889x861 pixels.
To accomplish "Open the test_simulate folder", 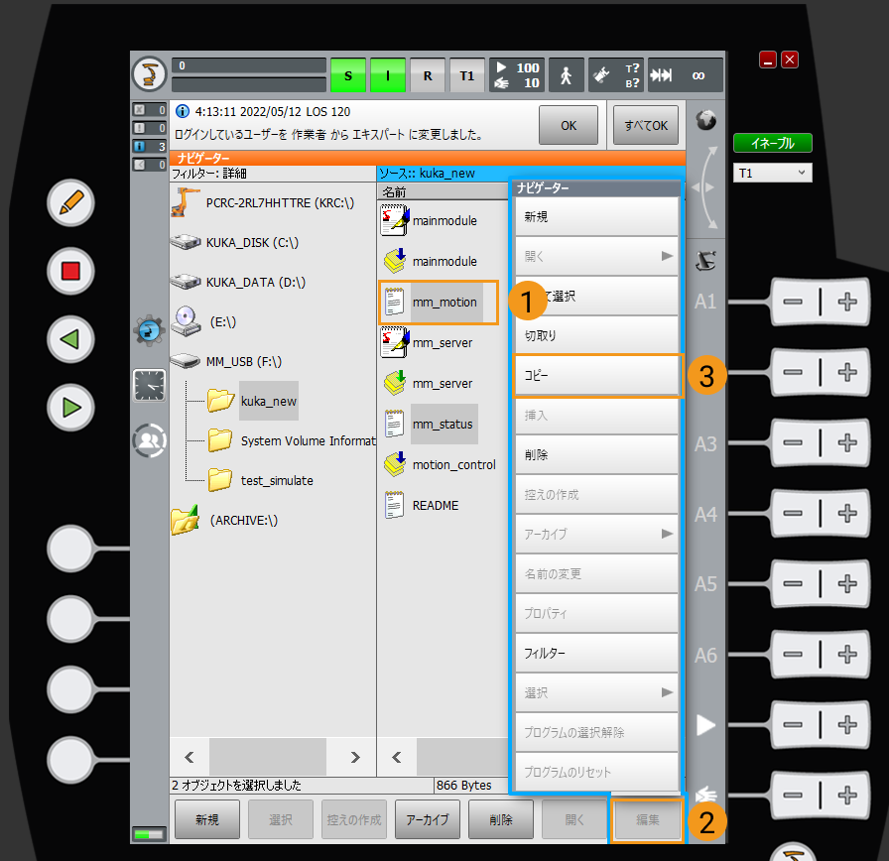I will pyautogui.click(x=260, y=481).
